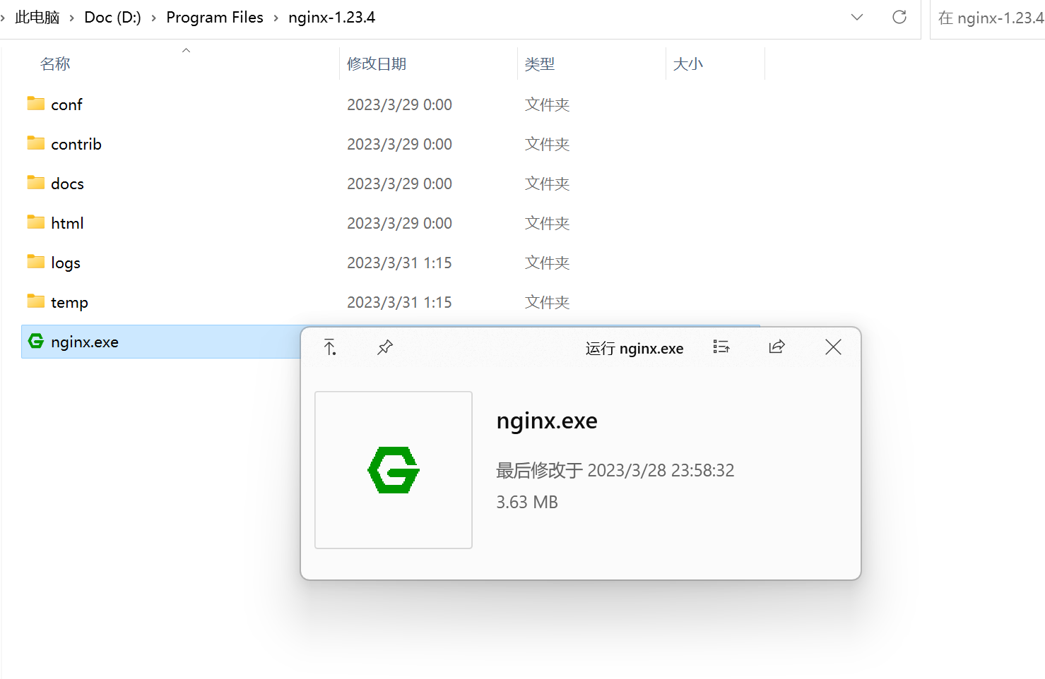Open the file location icon in the flyout

[x=329, y=347]
